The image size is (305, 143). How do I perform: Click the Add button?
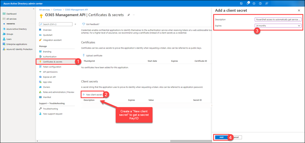tap(221, 137)
